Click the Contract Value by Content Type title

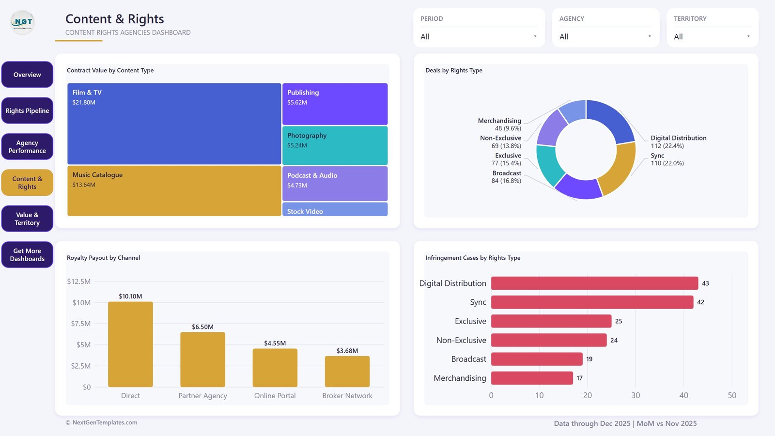coord(110,70)
